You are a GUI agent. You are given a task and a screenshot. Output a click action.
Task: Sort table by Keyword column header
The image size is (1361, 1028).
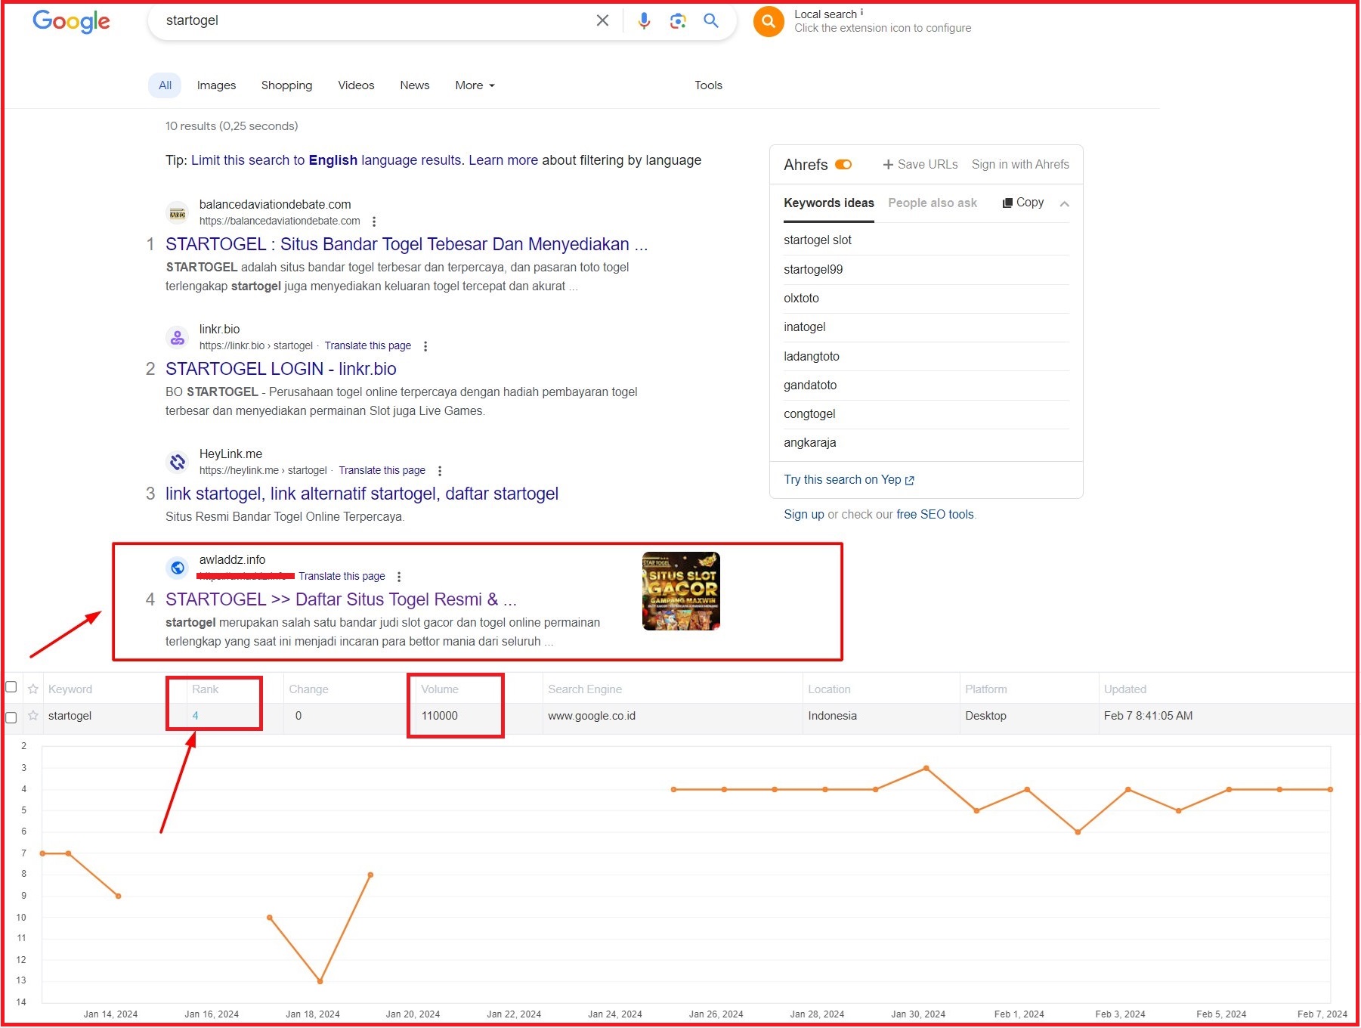click(x=70, y=689)
